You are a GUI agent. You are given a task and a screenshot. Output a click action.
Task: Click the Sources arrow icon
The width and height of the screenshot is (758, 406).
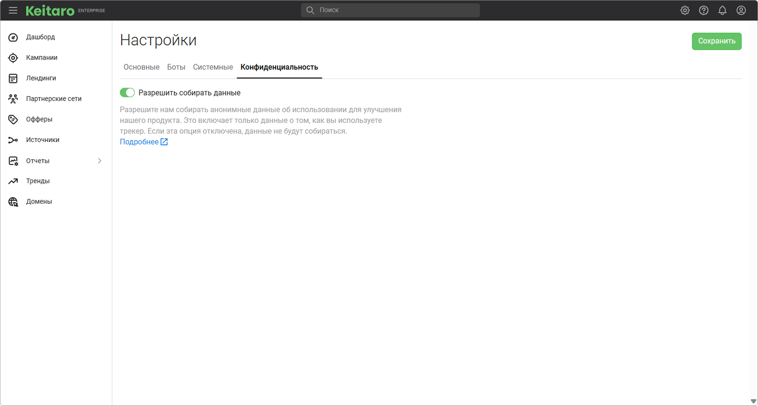(13, 140)
